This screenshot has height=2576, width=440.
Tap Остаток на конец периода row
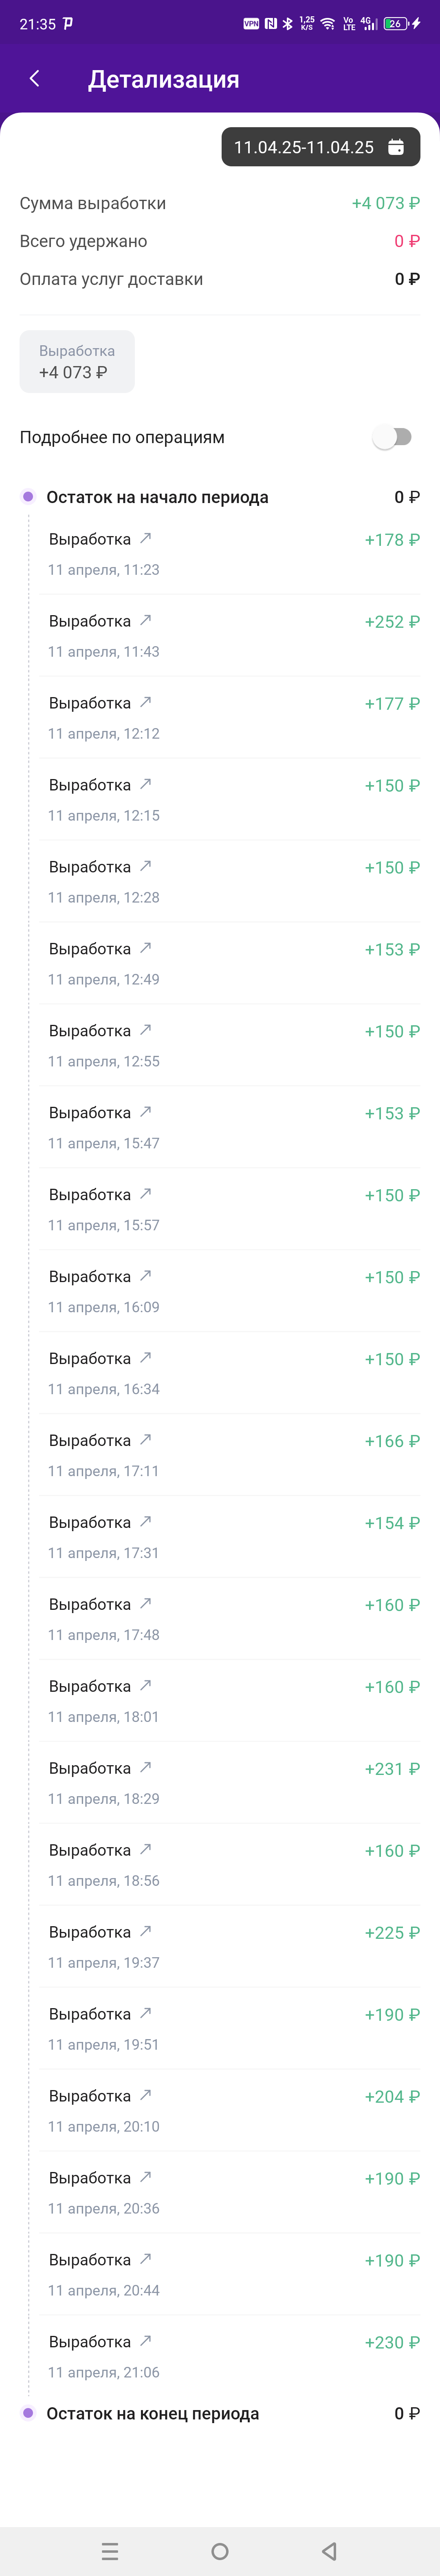tap(220, 2413)
